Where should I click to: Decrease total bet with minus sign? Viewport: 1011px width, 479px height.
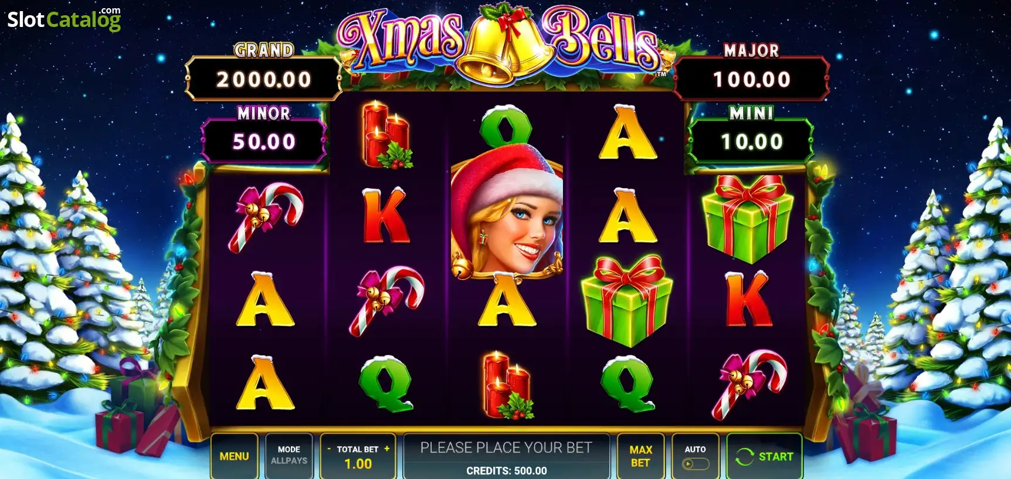coord(329,449)
